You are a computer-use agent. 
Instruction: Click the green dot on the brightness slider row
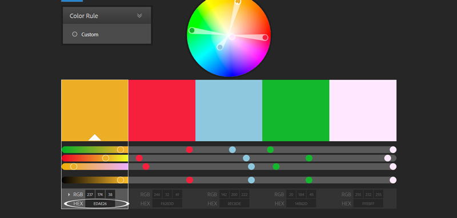[x=309, y=180]
